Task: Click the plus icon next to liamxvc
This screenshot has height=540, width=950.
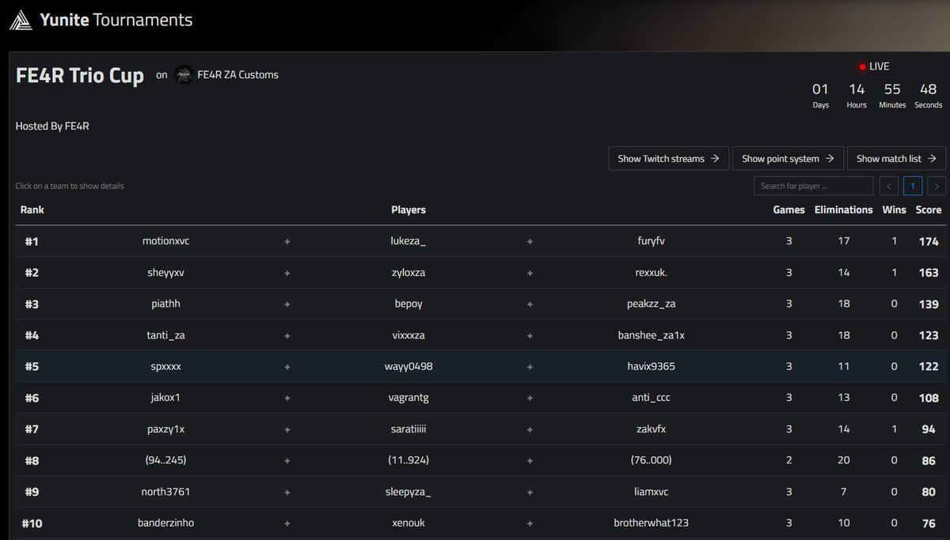Action: pyautogui.click(x=530, y=491)
